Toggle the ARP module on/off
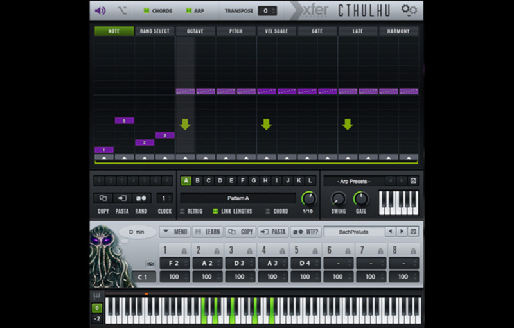The image size is (514, 328). point(188,11)
